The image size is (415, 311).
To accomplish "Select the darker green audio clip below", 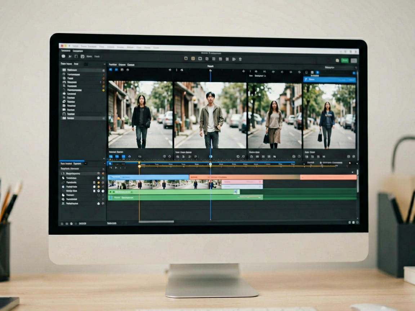I will click(185, 197).
